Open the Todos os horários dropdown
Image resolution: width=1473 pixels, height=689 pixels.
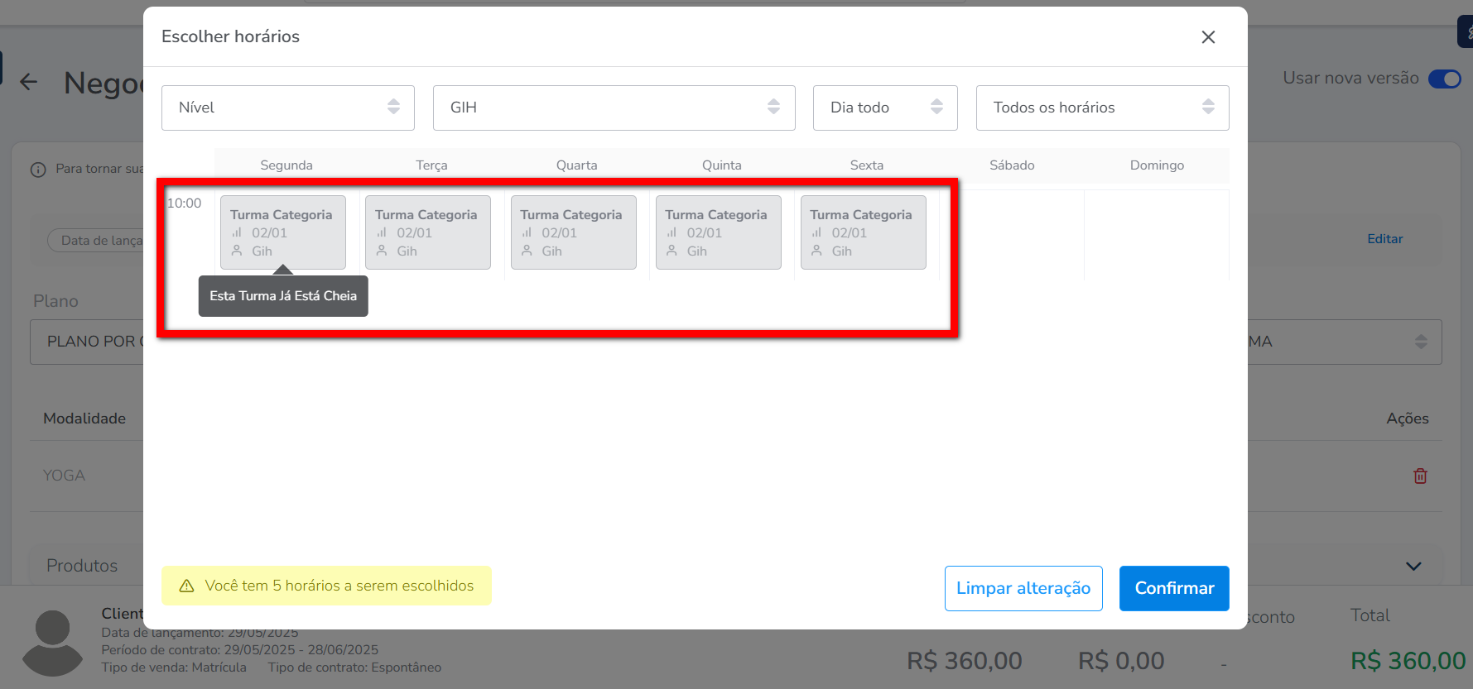pos(1101,108)
